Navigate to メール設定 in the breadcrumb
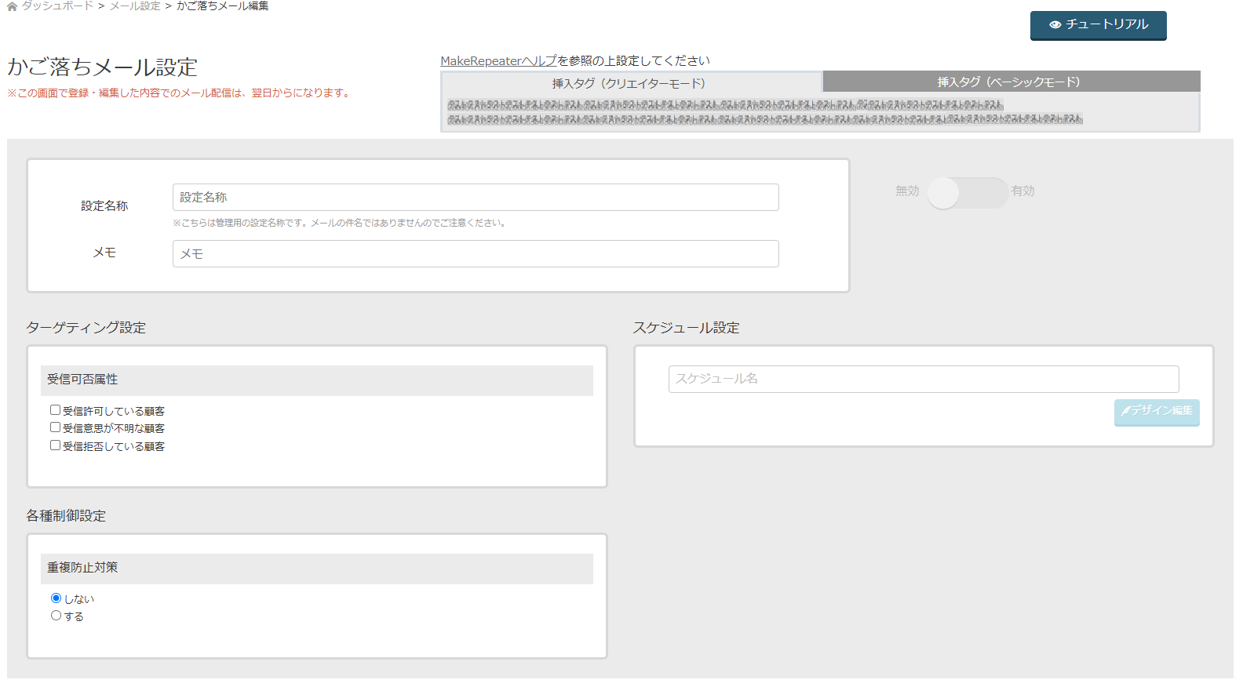 (135, 6)
